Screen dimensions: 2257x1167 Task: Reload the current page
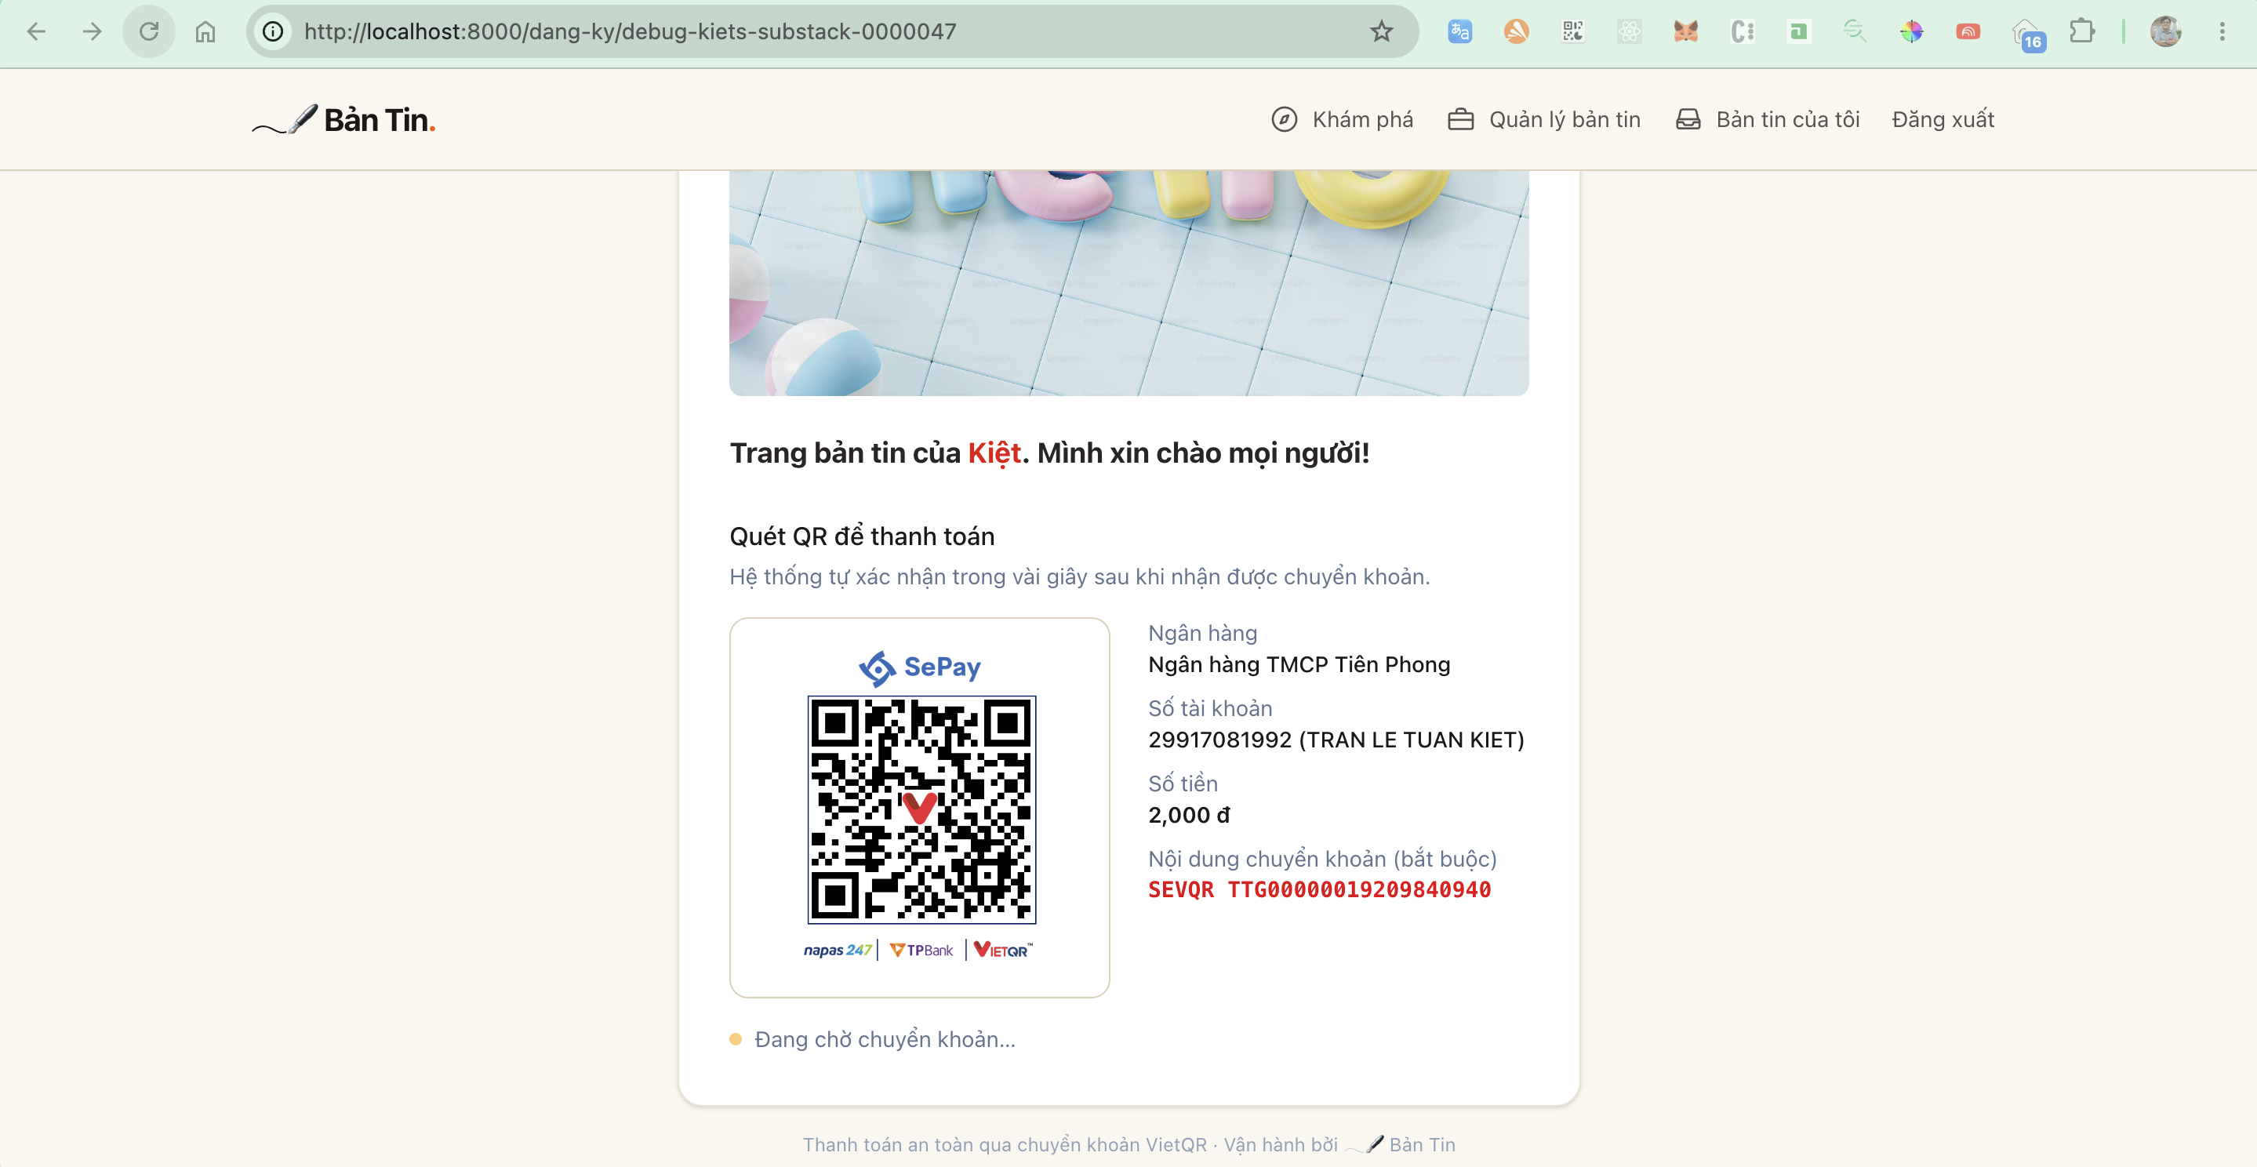149,31
